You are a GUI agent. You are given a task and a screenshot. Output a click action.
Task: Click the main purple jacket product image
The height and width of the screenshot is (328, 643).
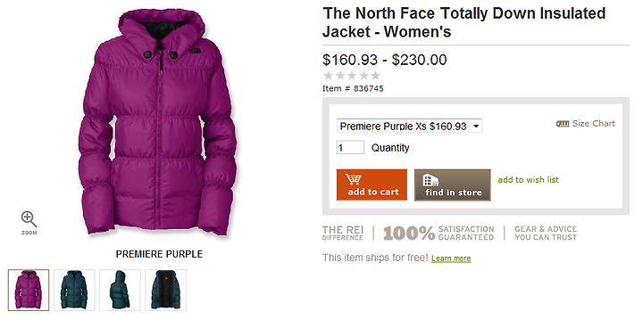[x=159, y=123]
